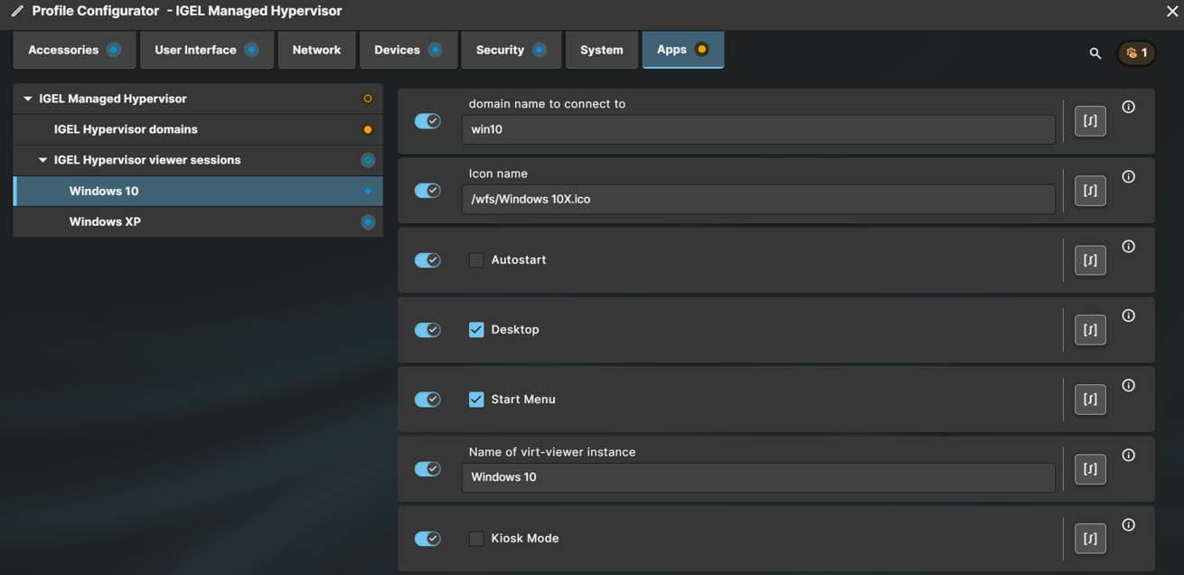Viewport: 1184px width, 575px height.
Task: Select the Apps tab
Action: [x=683, y=50]
